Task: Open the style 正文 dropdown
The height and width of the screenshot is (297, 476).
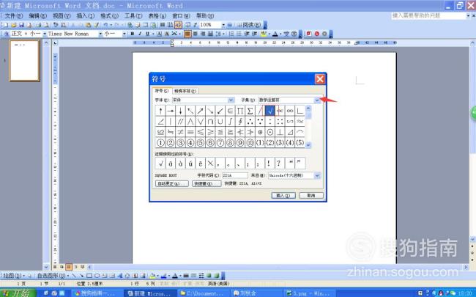Action: tap(45, 34)
